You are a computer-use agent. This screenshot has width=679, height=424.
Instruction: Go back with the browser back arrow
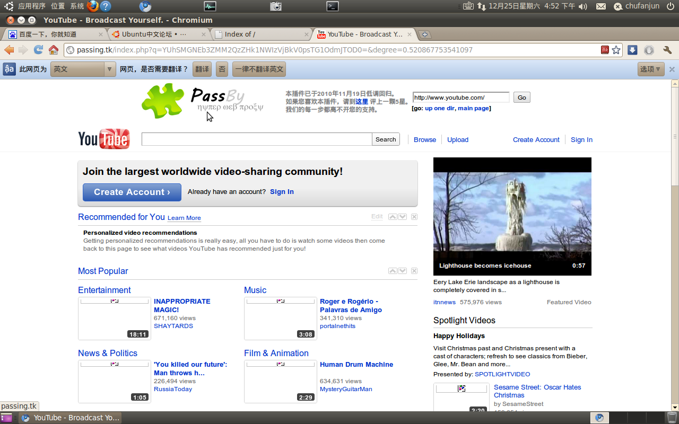point(9,50)
